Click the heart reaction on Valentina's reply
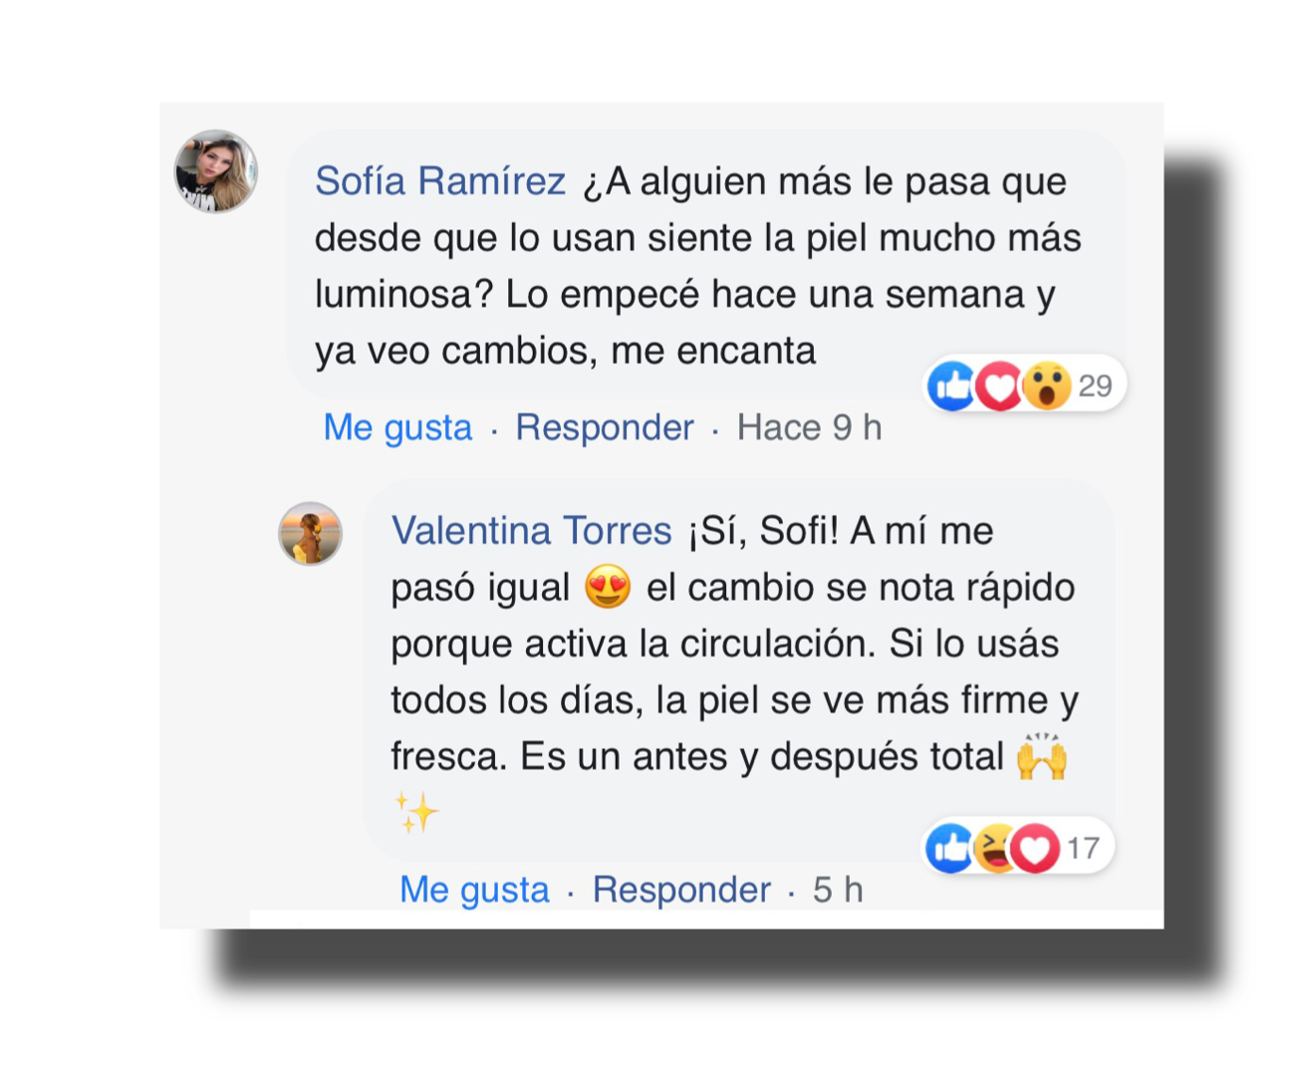The height and width of the screenshot is (1076, 1306). click(x=1036, y=848)
